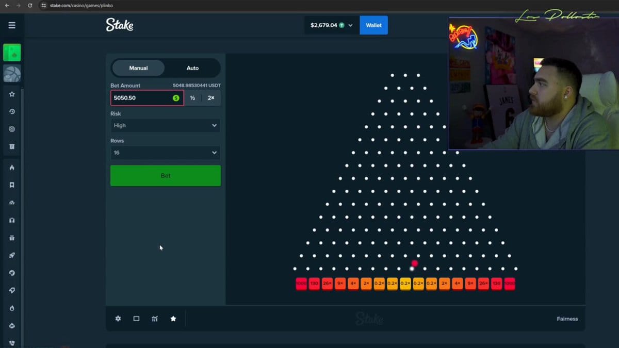Open live stats chart icon
Image resolution: width=619 pixels, height=348 pixels.
pos(155,319)
